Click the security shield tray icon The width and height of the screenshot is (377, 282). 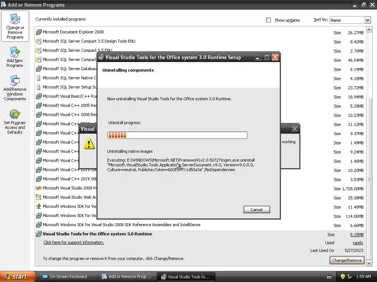point(343,276)
